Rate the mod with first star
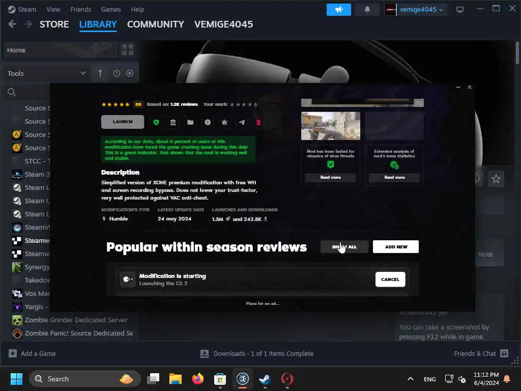The image size is (521, 391). pyautogui.click(x=232, y=104)
